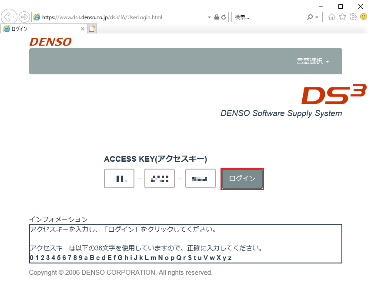
Task: Click the 36-character list line in information box
Action: click(x=130, y=257)
